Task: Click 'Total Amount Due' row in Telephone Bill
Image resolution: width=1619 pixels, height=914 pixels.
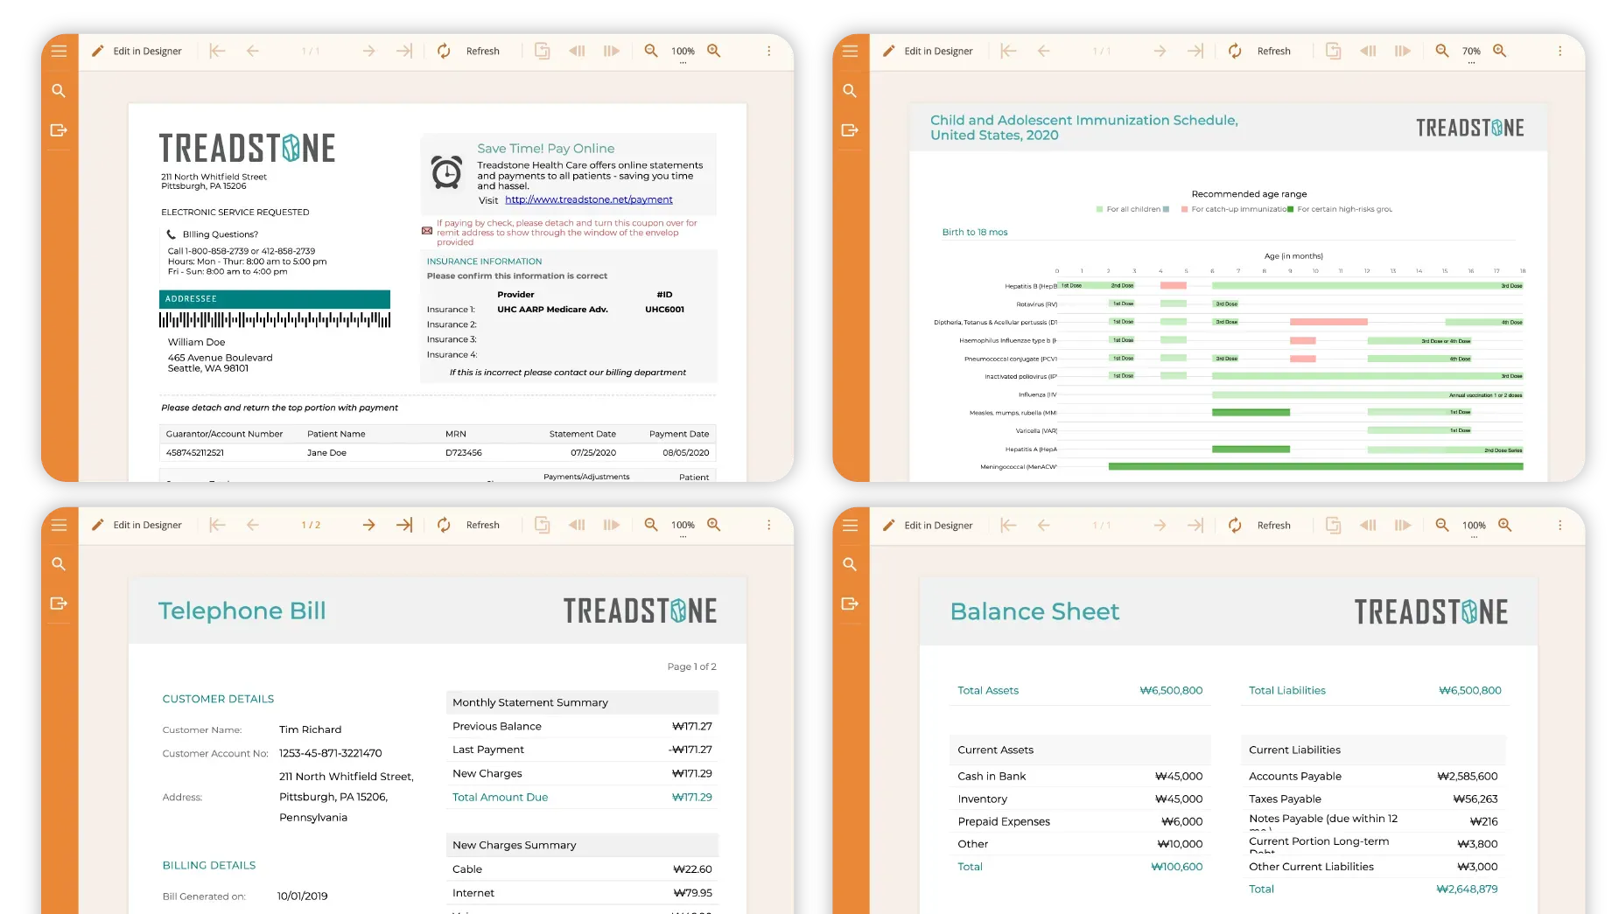Action: 582,797
